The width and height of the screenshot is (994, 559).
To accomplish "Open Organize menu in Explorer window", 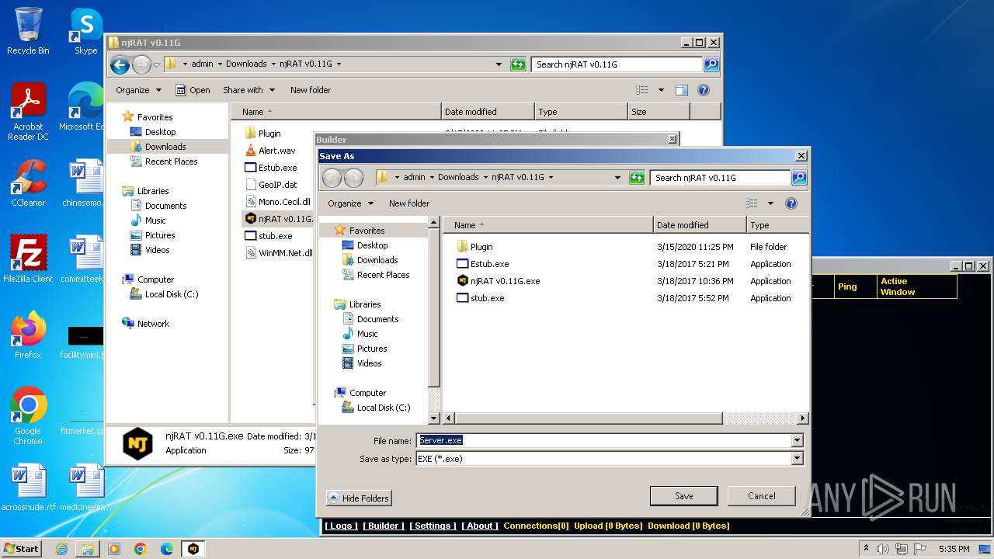I will click(138, 90).
